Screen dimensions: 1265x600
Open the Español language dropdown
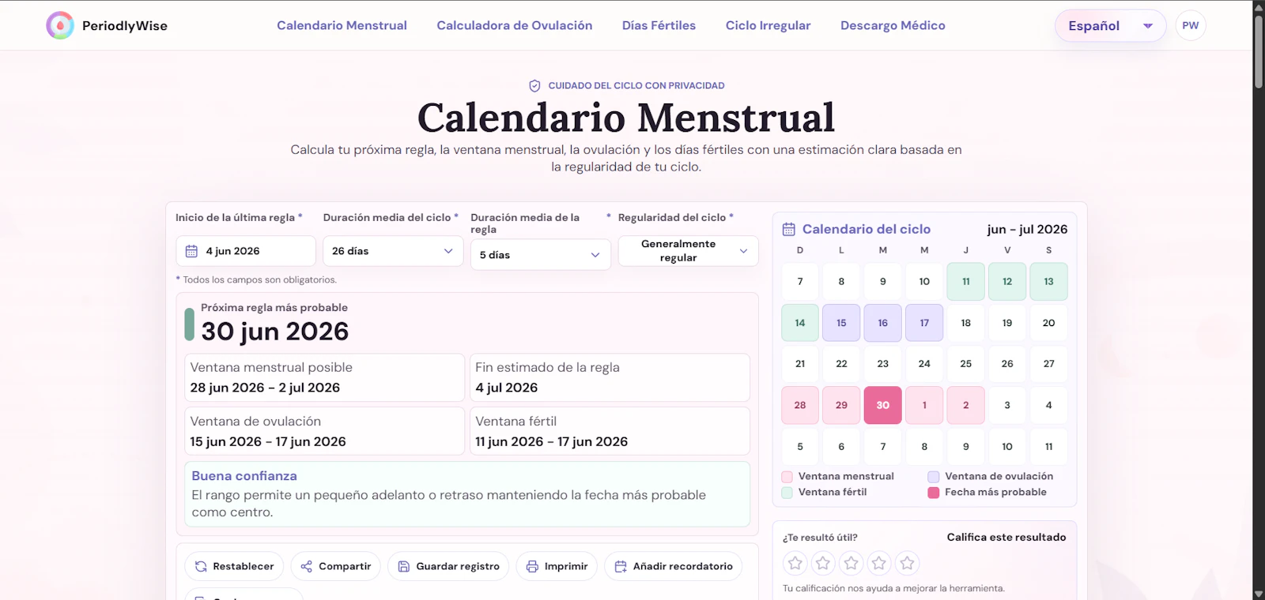click(1110, 26)
